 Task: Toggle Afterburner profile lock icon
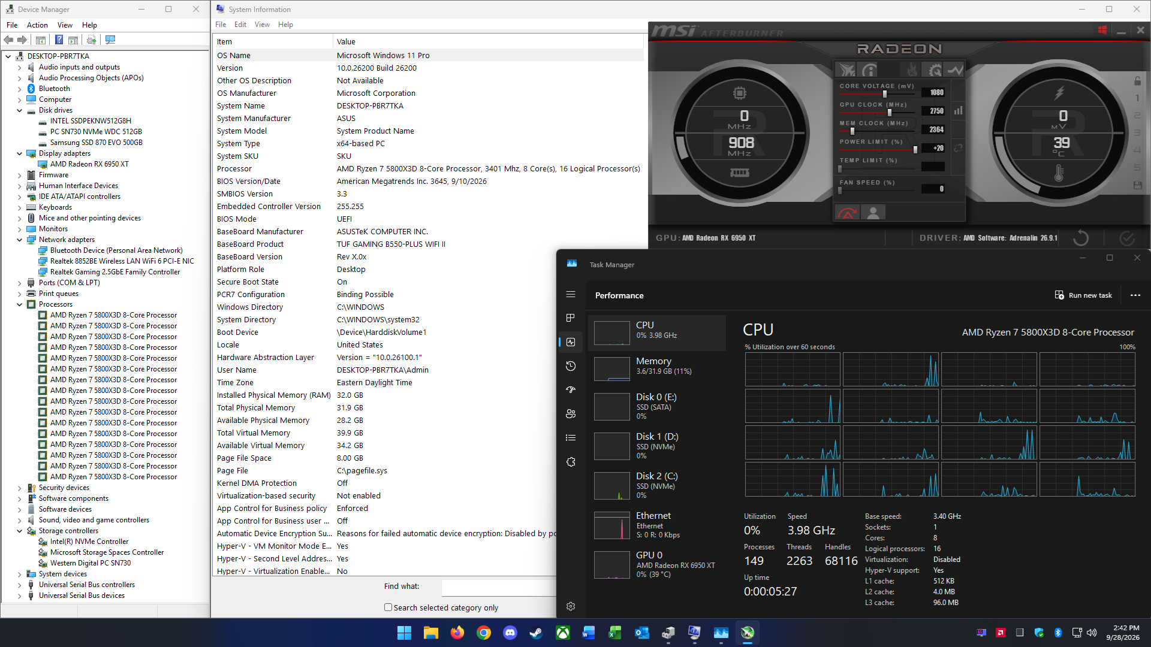pyautogui.click(x=1137, y=81)
